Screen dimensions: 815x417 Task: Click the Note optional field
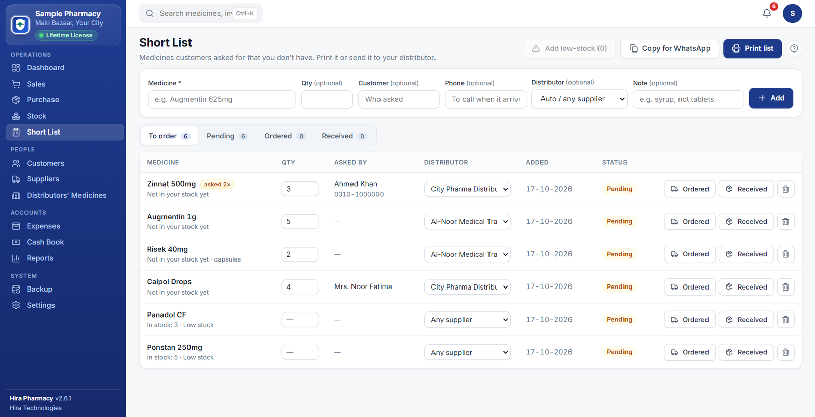688,99
